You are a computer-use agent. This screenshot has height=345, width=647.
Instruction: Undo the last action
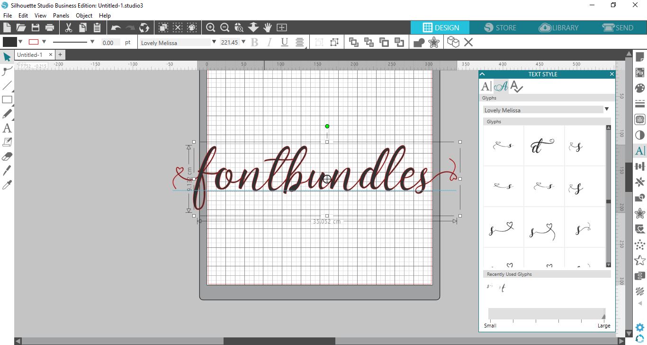click(x=116, y=27)
